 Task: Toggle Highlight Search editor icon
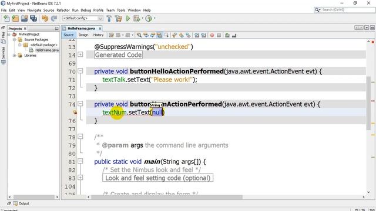(x=159, y=35)
